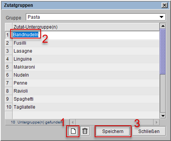
Task: Click the new subgroup document icon
Action: point(73,131)
